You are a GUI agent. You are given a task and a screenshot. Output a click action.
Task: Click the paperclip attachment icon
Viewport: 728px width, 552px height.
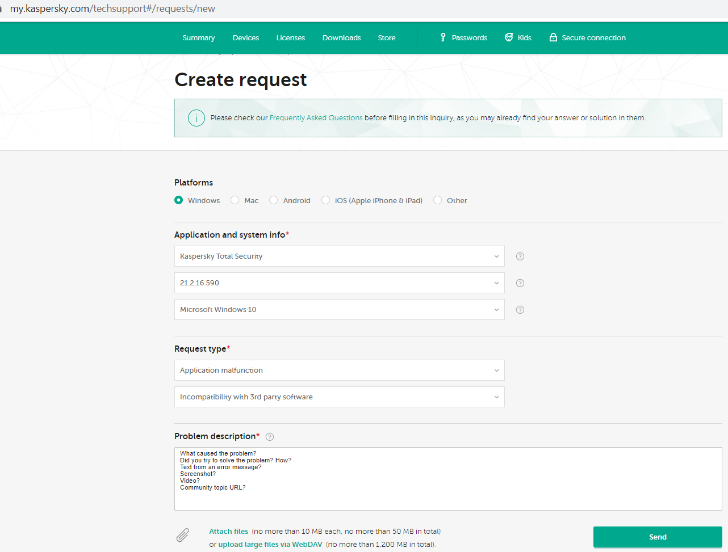183,535
